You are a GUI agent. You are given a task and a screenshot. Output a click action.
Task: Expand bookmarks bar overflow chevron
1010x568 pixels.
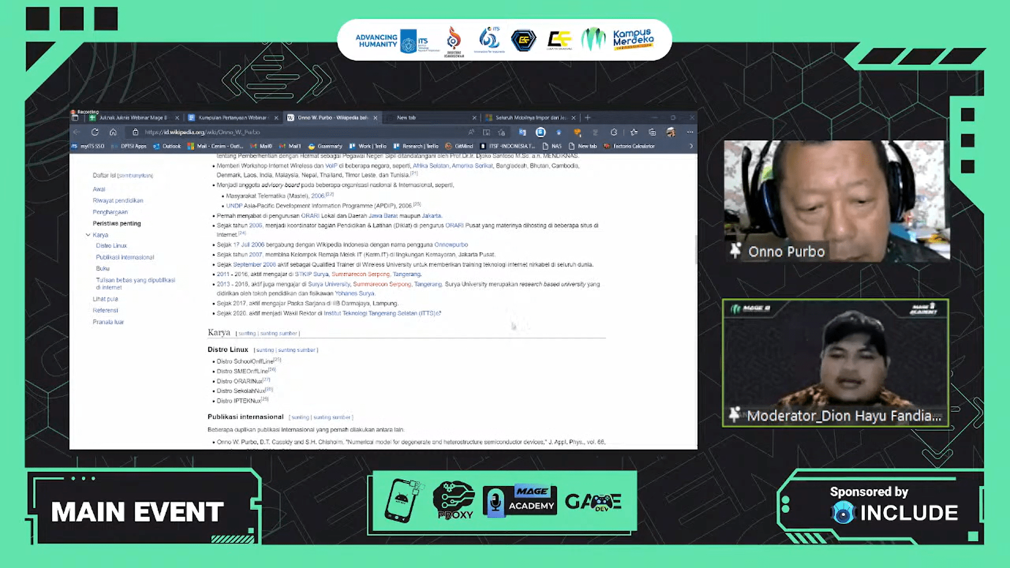pyautogui.click(x=691, y=146)
